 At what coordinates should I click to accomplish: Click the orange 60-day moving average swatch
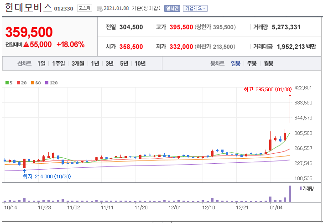coord(32,83)
